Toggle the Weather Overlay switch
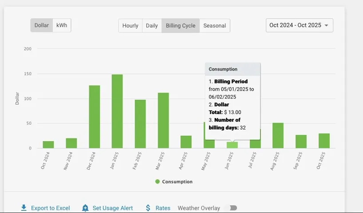This screenshot has width=363, height=213. 231,208
